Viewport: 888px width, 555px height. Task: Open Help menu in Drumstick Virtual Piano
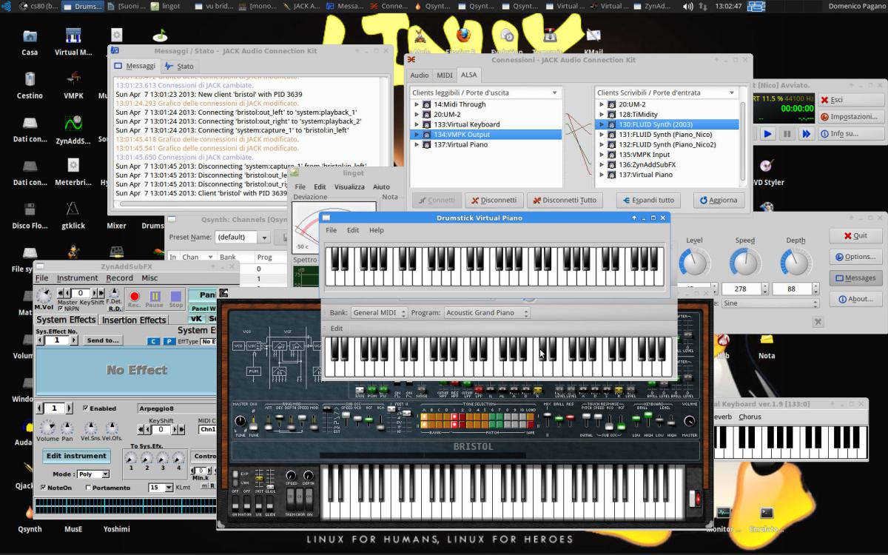coord(376,230)
